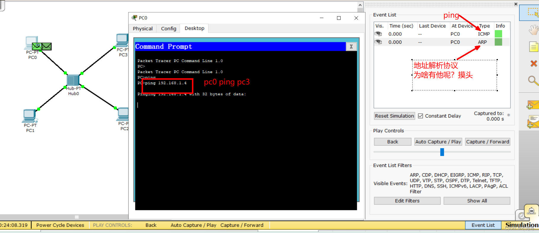The image size is (539, 233).
Task: Click Auto Capture / Play in bottom bar
Action: 193,225
